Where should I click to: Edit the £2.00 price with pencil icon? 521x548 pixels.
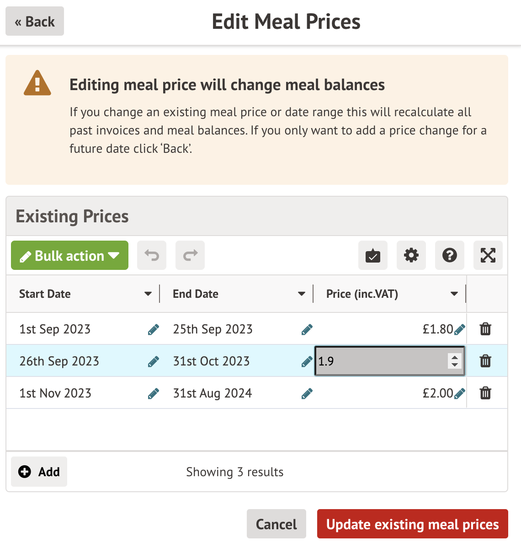click(460, 393)
